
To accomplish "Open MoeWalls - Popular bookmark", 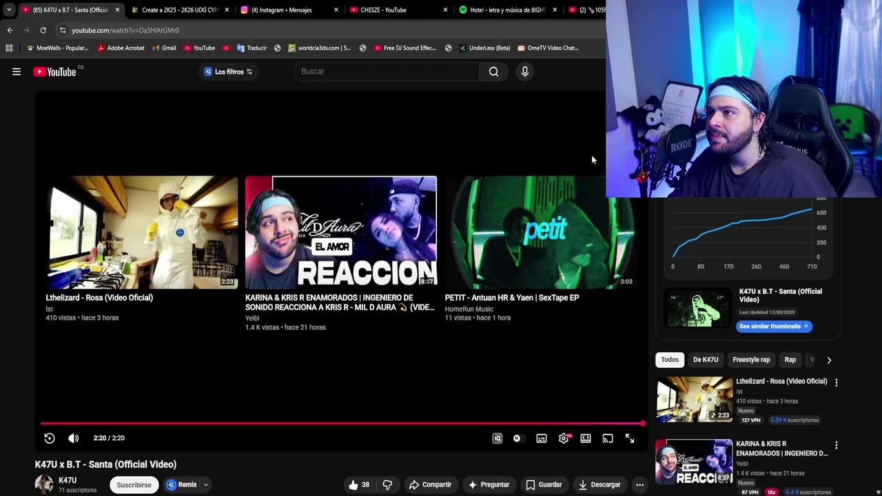I will [57, 48].
